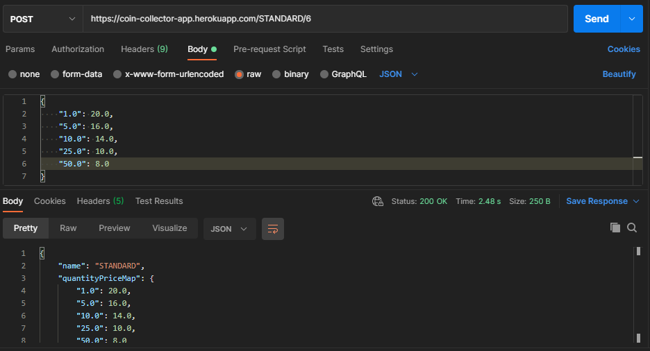Open the response format JSON dropdown
Image resolution: width=650 pixels, height=351 pixels.
click(x=229, y=229)
